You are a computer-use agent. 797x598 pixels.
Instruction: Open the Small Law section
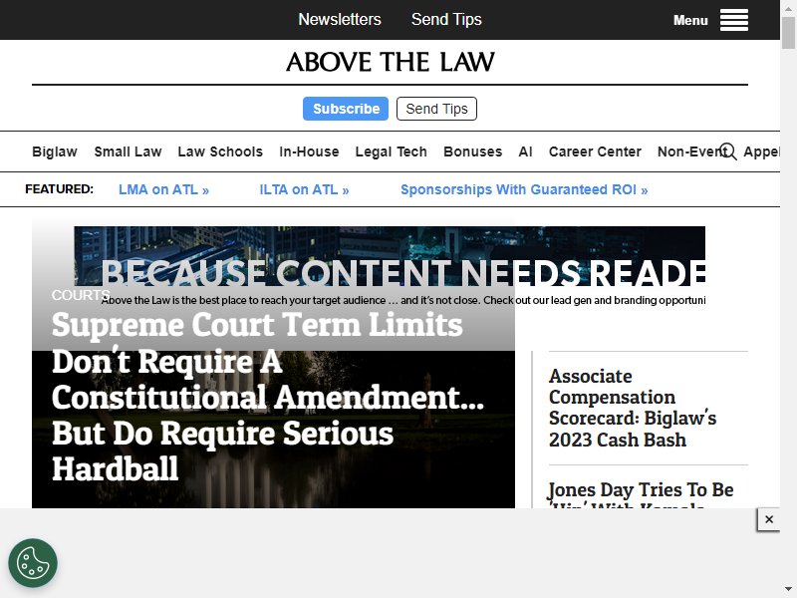click(128, 151)
